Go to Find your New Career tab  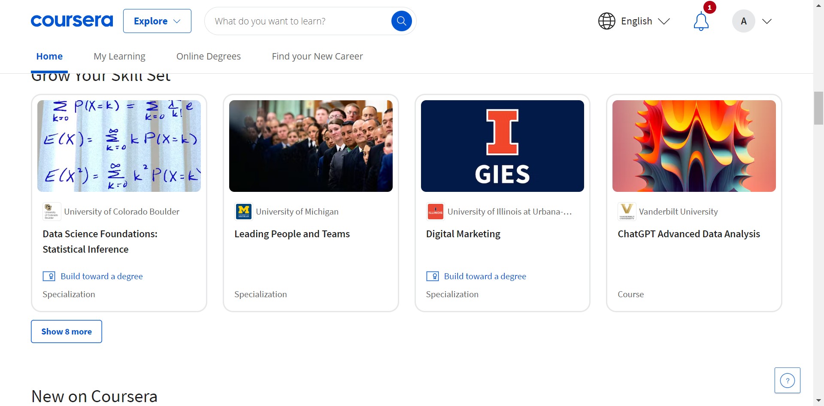click(x=317, y=57)
